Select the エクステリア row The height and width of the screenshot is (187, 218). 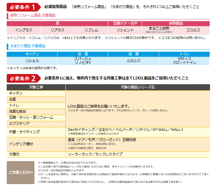pos(36,124)
